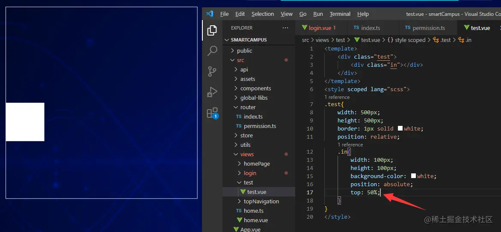Screen dimensions: 501x232
Task: Place cursor on the top: 50% line
Action: coord(365,192)
